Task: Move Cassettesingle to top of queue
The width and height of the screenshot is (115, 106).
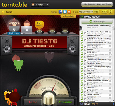Action: (82, 46)
